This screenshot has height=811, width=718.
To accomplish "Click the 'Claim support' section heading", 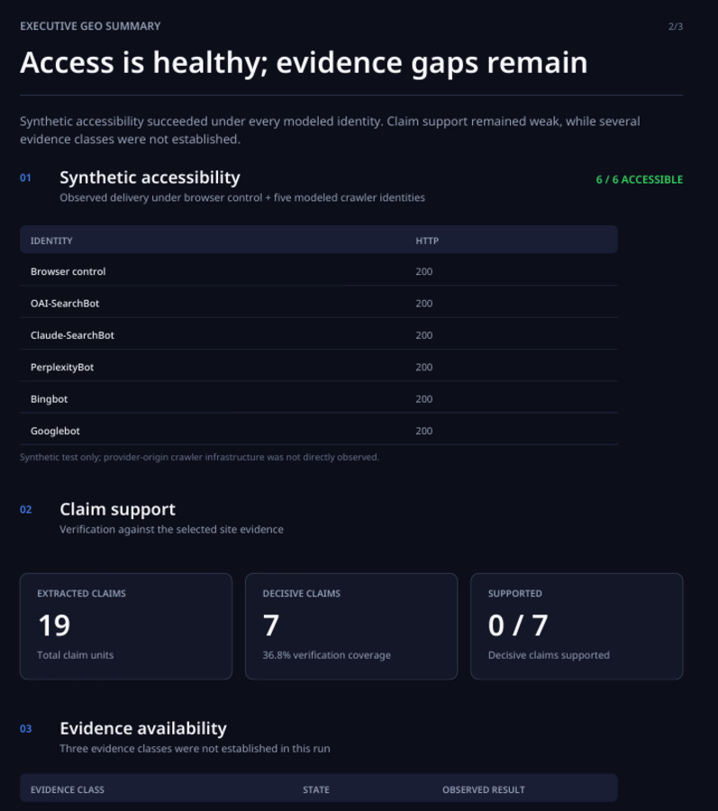I will pos(117,509).
